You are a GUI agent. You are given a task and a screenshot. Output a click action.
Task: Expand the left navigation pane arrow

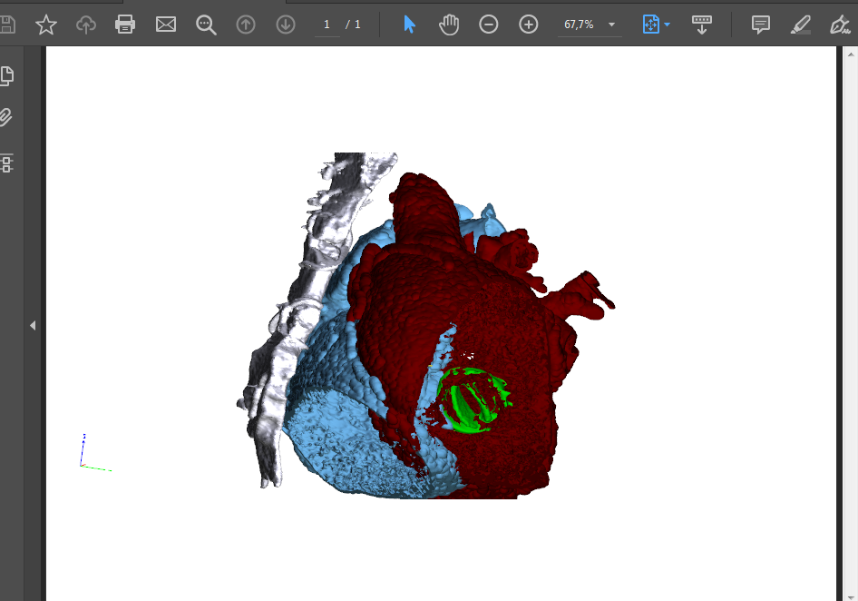[x=33, y=325]
